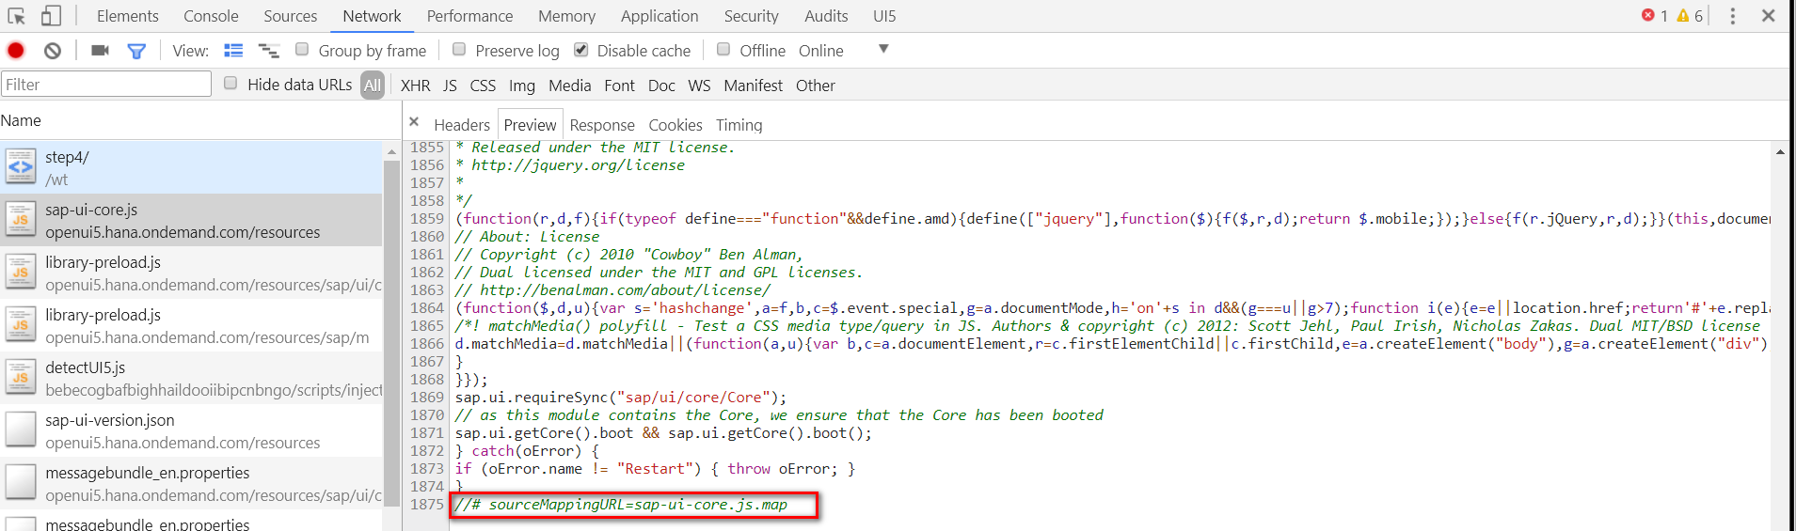This screenshot has width=1796, height=531.
Task: Click the up arrow of preview pane scrollbar
Action: pos(1780,150)
